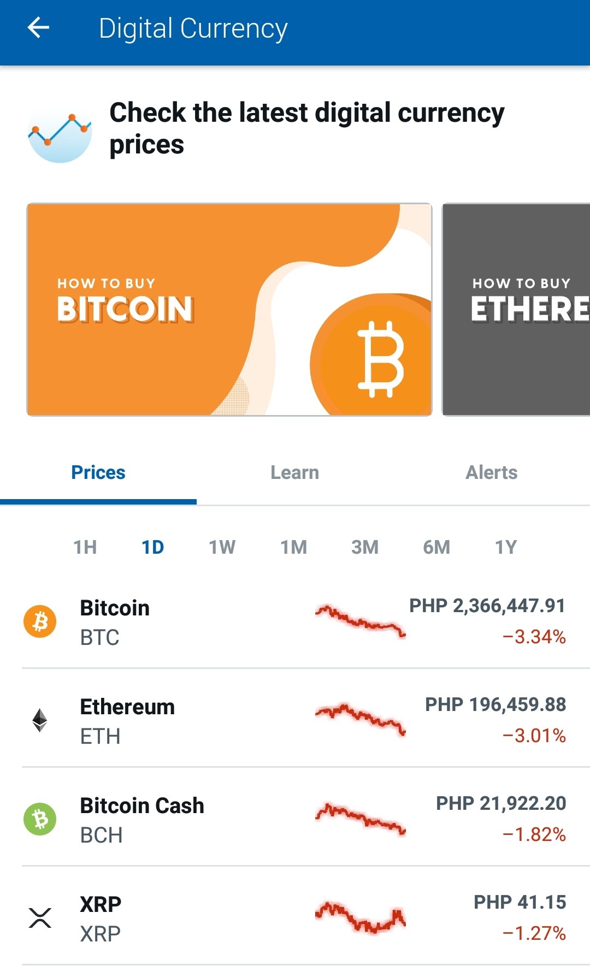590x966 pixels.
Task: Switch to the Learn tab
Action: (295, 472)
